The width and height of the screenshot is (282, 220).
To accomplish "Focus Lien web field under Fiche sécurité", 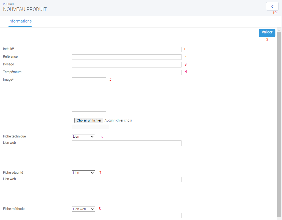I will coord(126,179).
